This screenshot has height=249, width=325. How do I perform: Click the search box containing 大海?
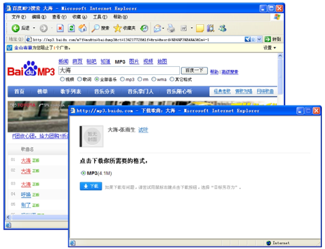tap(119, 71)
